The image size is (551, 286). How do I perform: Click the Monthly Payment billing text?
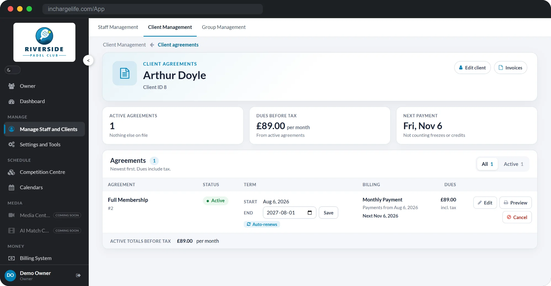(x=382, y=200)
